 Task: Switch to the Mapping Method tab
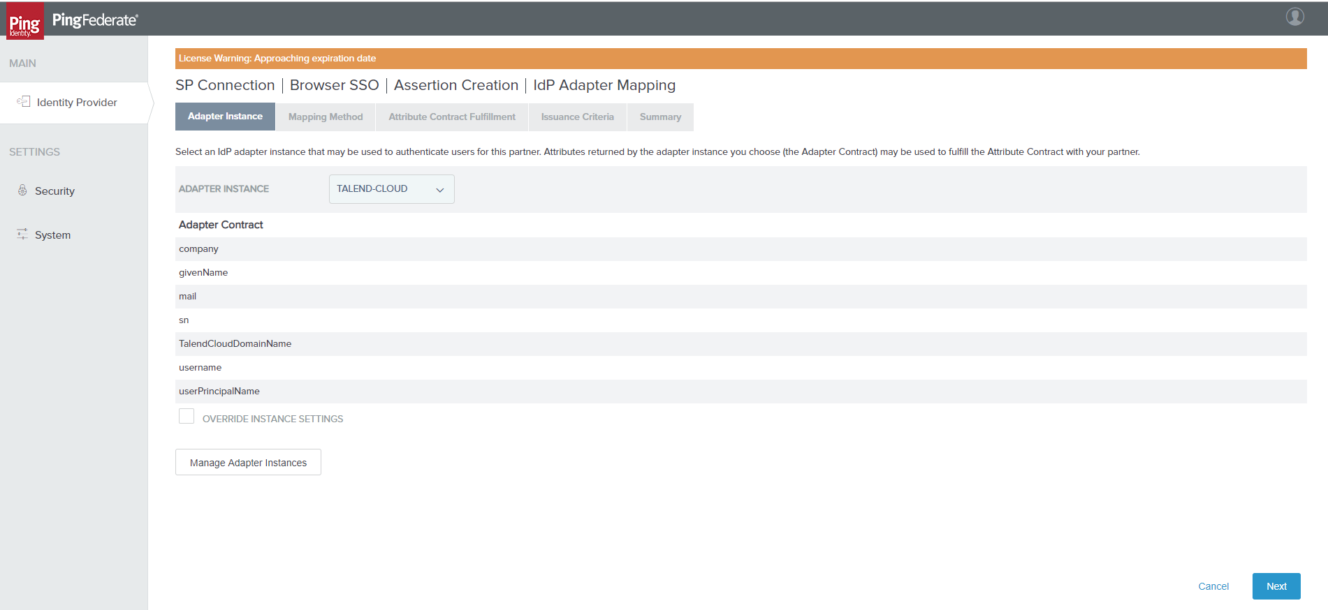click(x=326, y=117)
